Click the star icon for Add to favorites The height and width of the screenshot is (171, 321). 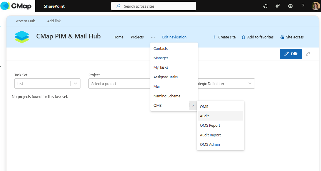(x=243, y=37)
